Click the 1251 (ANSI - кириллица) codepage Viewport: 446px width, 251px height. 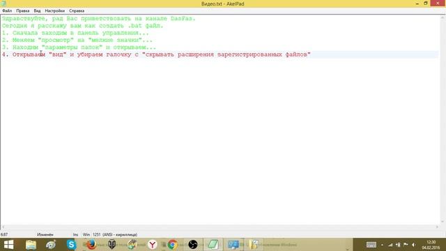pyautogui.click(x=115, y=235)
